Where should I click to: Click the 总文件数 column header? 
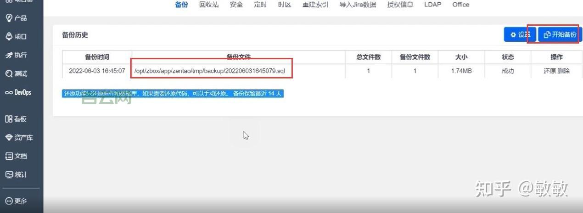tap(369, 57)
